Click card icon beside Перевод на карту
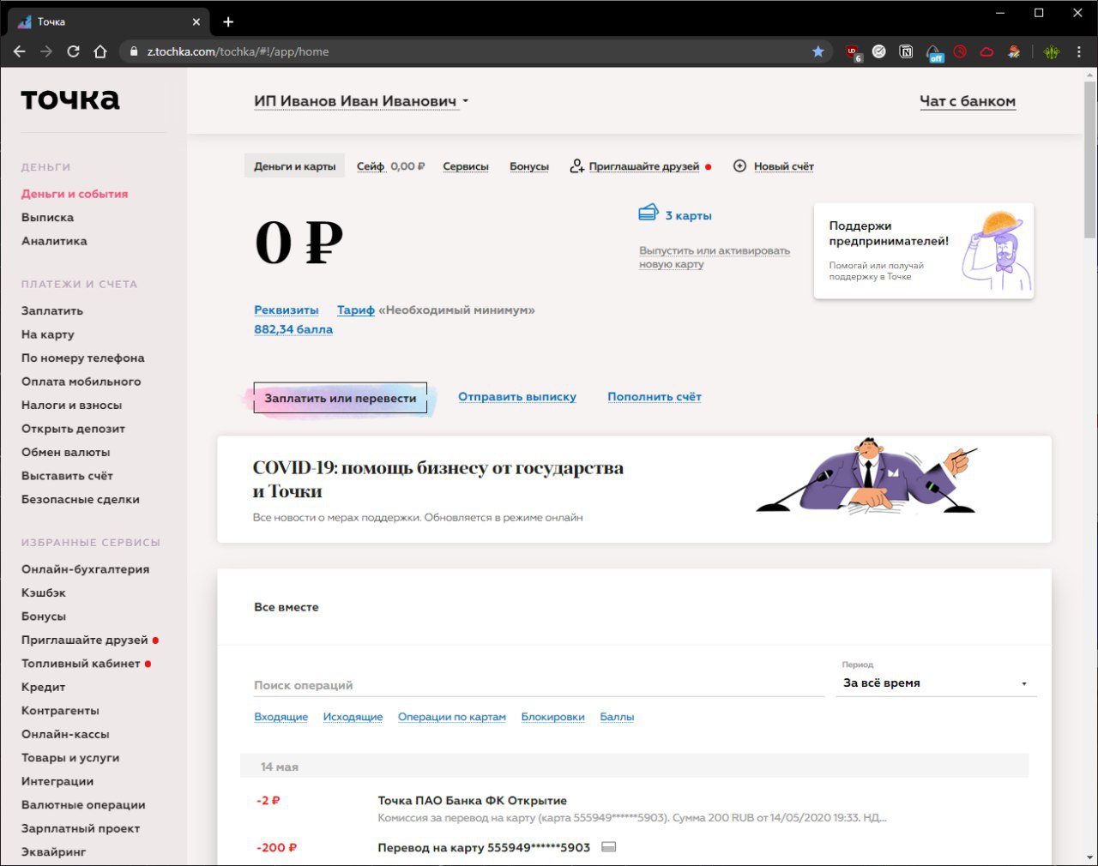The width and height of the screenshot is (1098, 866). [x=609, y=847]
